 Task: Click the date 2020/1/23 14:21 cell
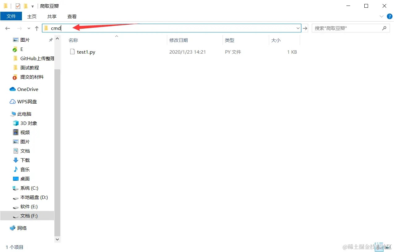(x=188, y=52)
